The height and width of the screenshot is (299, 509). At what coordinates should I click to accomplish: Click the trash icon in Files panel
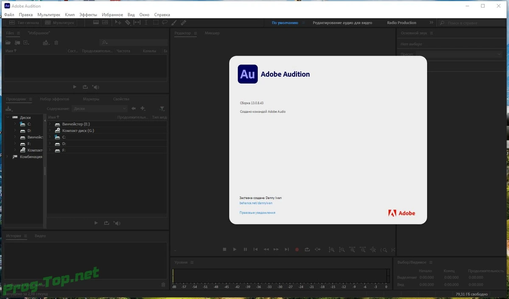(x=56, y=42)
